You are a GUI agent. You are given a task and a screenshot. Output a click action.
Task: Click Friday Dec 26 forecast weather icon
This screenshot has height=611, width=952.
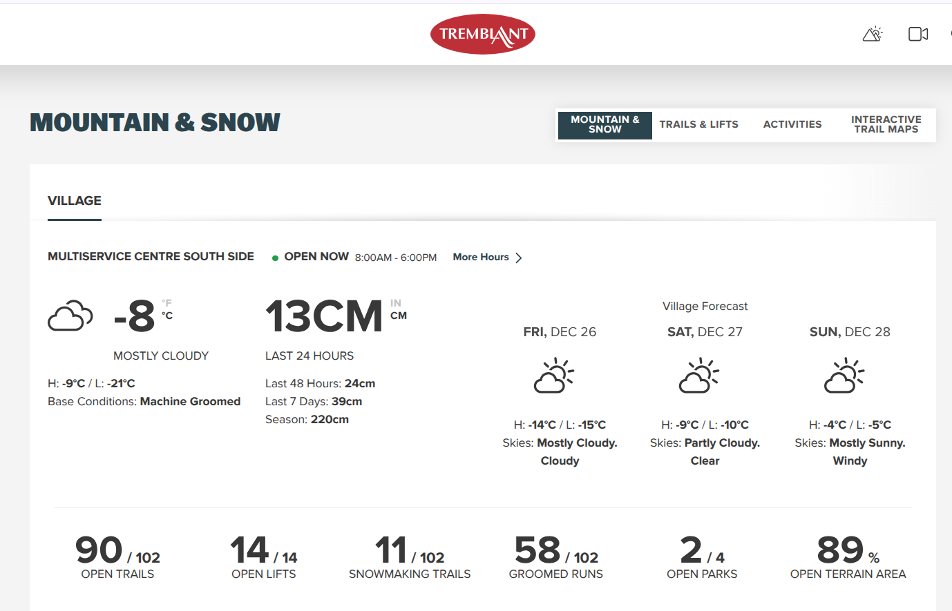(x=554, y=376)
